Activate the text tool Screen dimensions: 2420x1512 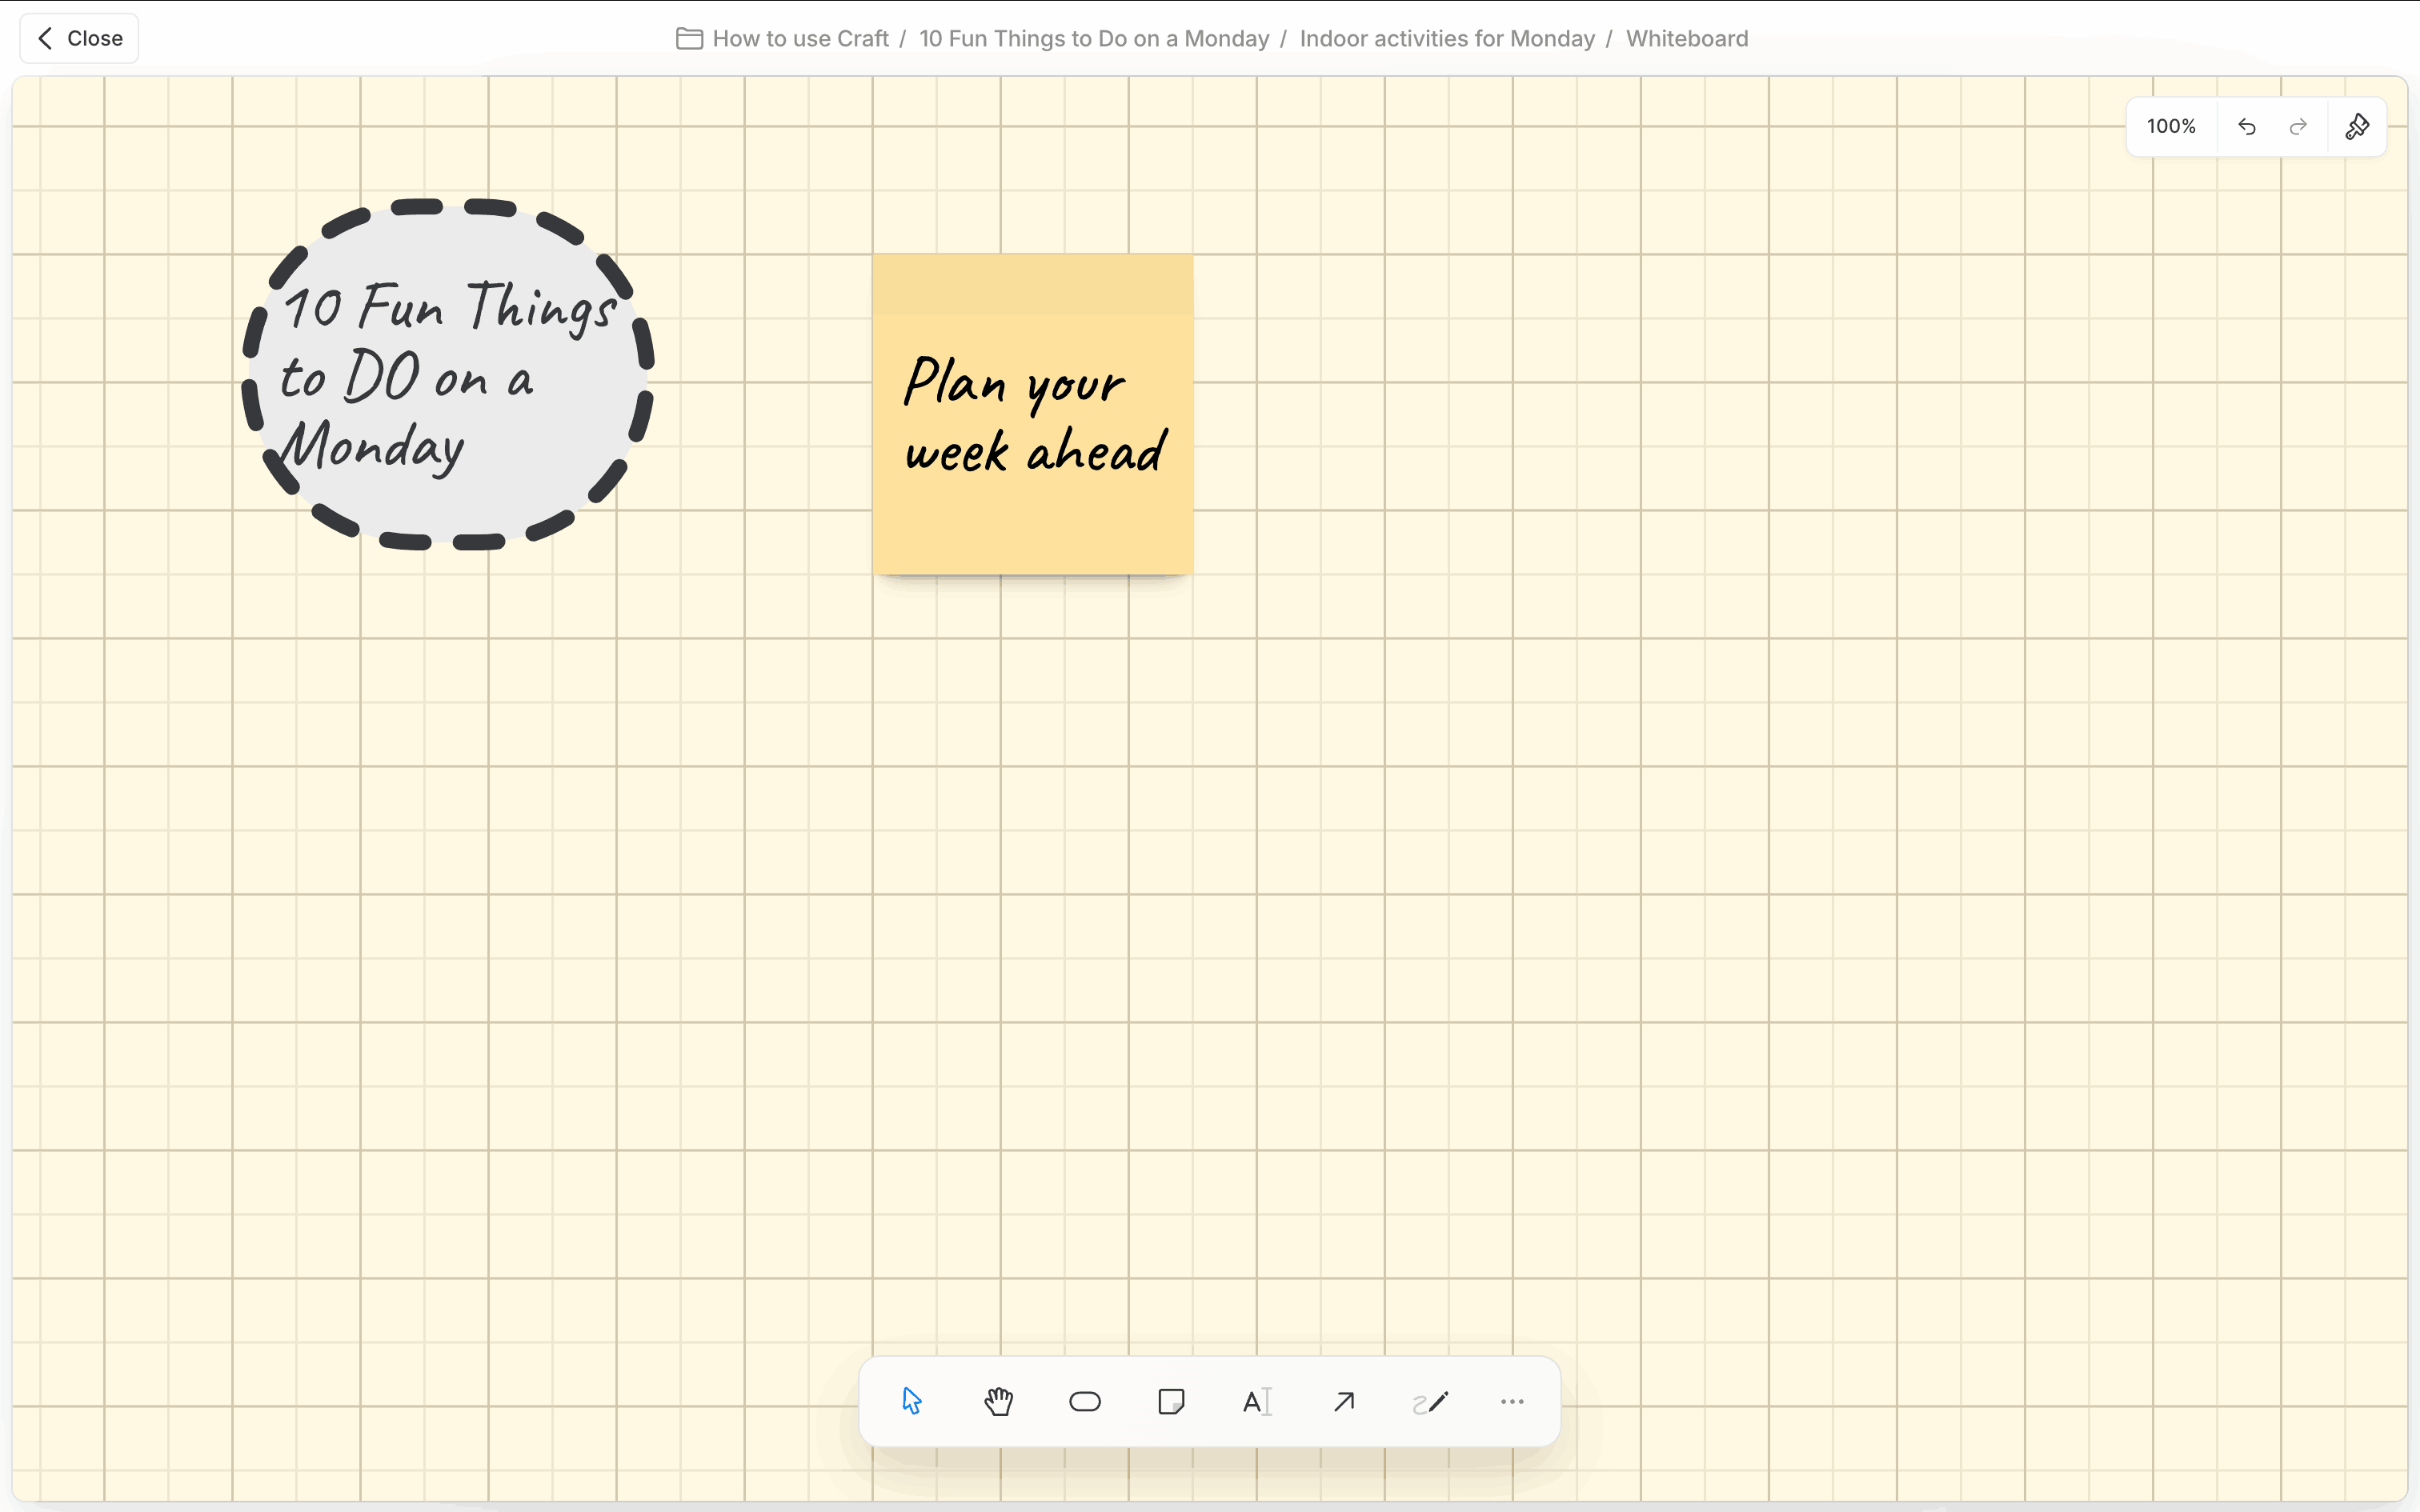[1257, 1401]
